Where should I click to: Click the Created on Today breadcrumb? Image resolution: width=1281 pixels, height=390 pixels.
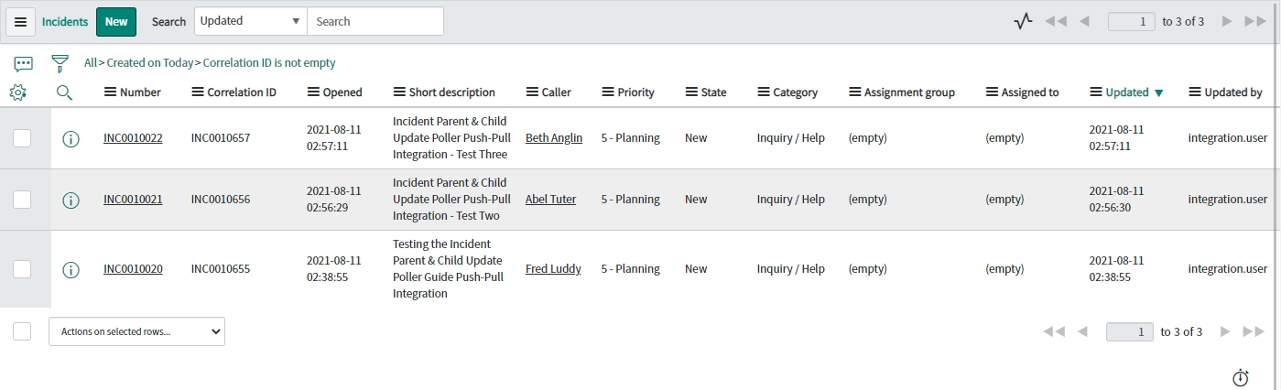(x=149, y=63)
